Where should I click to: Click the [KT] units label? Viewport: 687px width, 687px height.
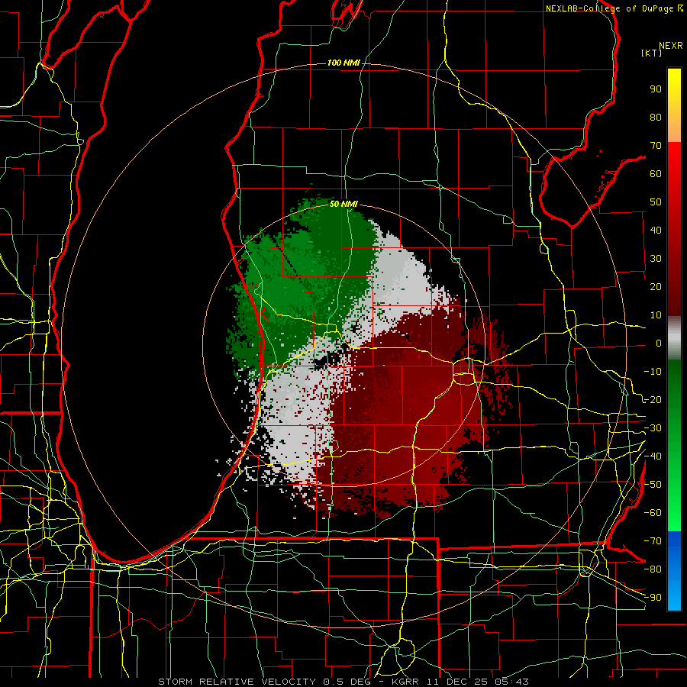652,53
